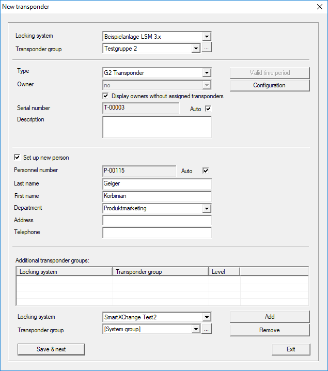Expand the Testgruppe 2 transponder group dropdown
The height and width of the screenshot is (371, 328).
[x=196, y=49]
